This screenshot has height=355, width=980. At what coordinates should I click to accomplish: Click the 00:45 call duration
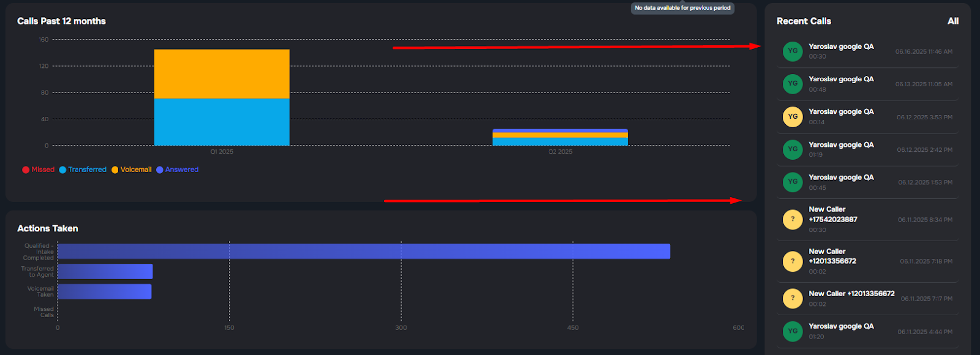tap(817, 188)
